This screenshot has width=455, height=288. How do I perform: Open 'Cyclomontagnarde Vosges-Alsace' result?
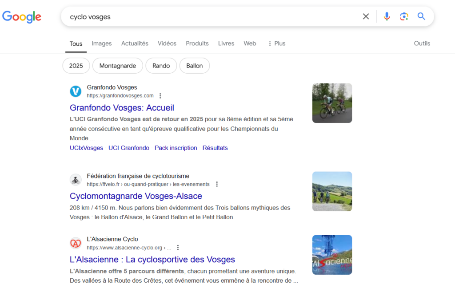[x=136, y=196]
